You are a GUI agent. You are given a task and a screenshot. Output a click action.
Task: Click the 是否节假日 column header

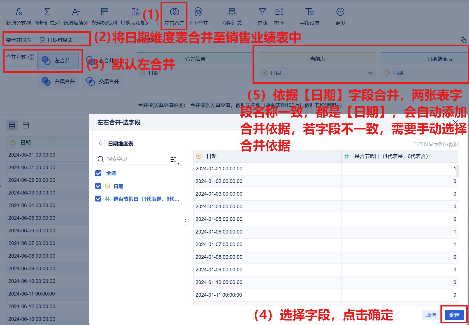[x=400, y=156]
